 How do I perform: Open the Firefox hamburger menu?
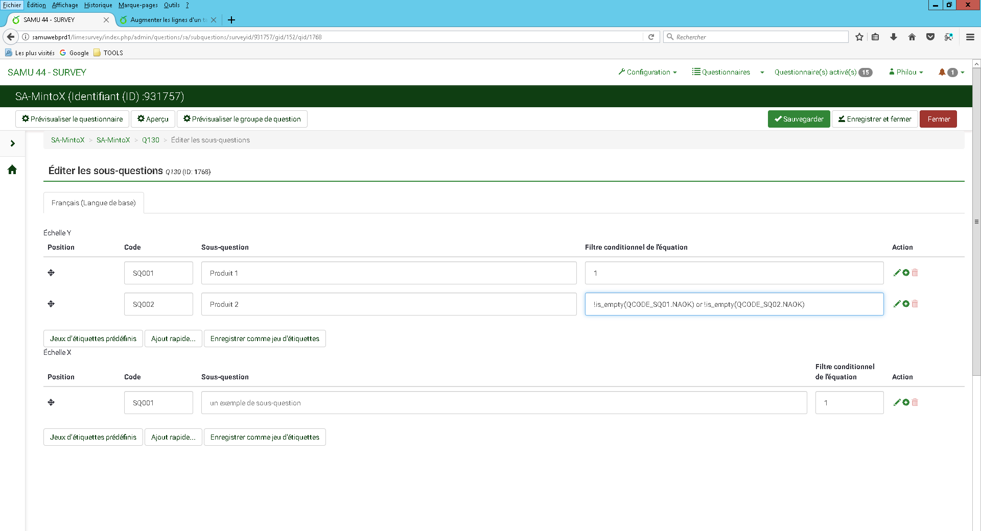coord(970,37)
